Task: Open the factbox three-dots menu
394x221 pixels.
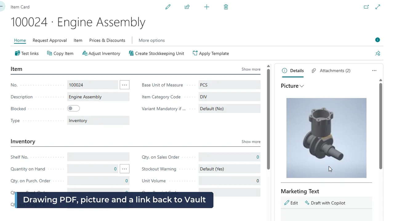Action: point(374,71)
